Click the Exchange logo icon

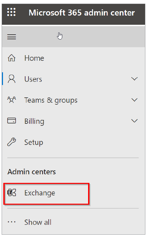point(12,192)
